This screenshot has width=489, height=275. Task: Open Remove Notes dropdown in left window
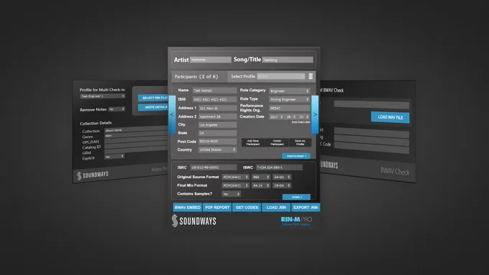(x=116, y=109)
